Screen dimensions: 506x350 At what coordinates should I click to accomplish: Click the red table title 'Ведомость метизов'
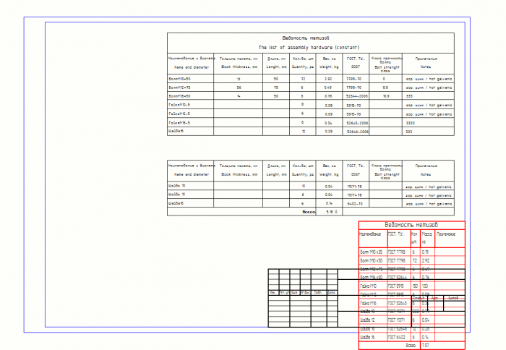coord(411,225)
